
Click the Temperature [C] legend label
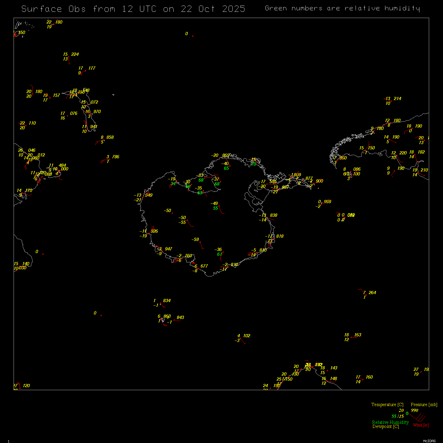(x=387, y=405)
